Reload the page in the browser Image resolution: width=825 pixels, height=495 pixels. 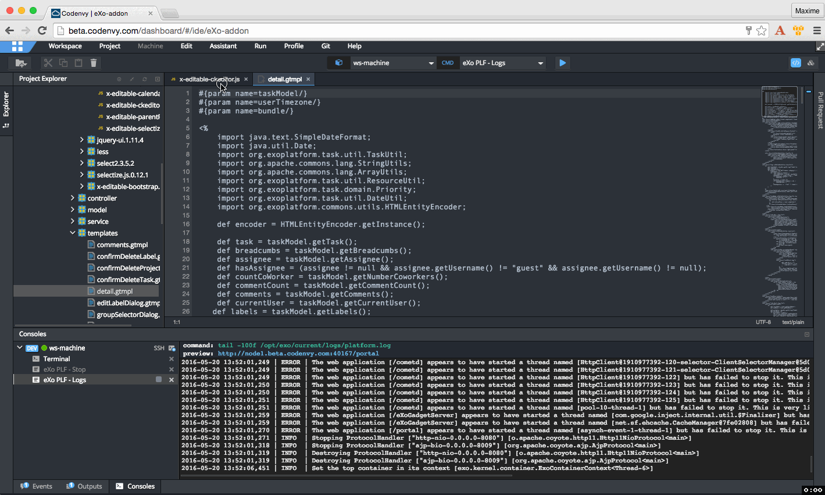pyautogui.click(x=42, y=31)
